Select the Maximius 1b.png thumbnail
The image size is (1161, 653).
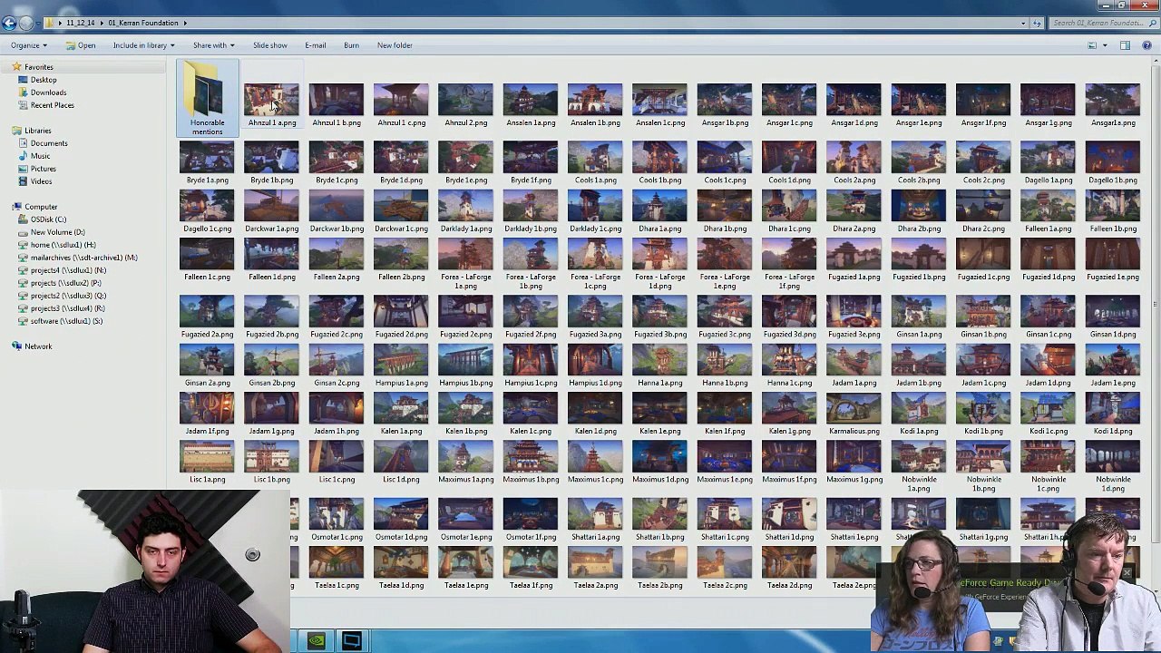tap(531, 457)
